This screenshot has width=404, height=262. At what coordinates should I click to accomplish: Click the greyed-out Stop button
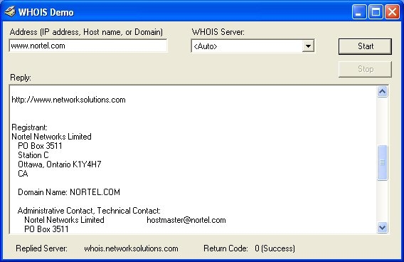point(365,69)
